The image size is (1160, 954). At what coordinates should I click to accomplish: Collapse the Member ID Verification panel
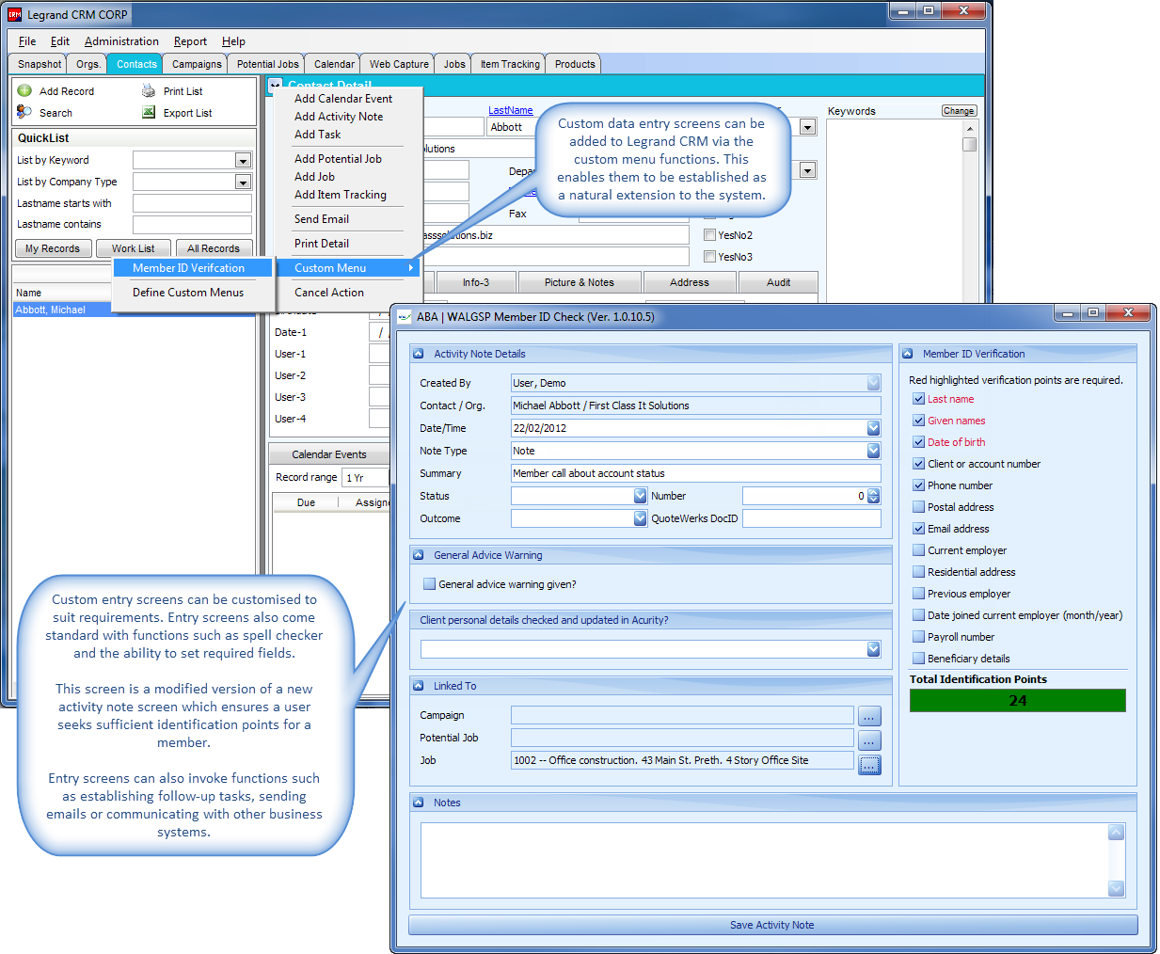[x=908, y=354]
